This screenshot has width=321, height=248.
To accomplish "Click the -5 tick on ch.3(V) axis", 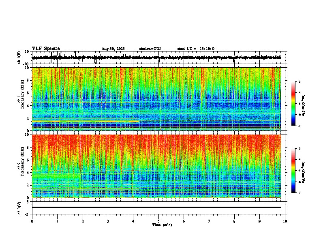I will click(28, 214).
